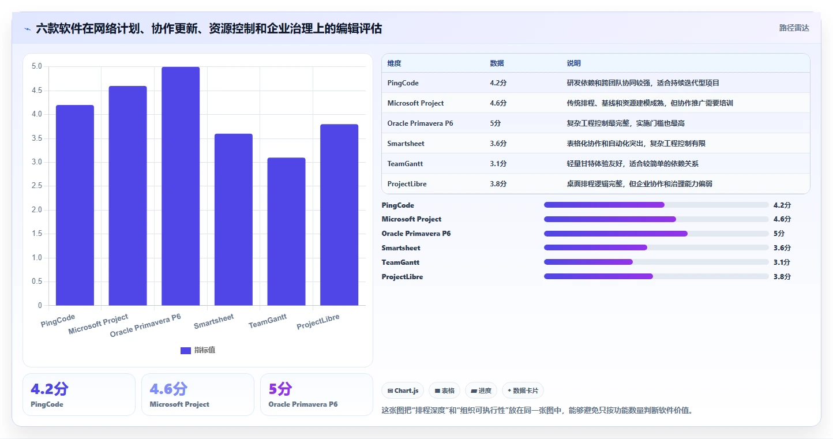The height and width of the screenshot is (439, 833).
Task: Click Microsoft Project in the table's first column
Action: pos(416,103)
